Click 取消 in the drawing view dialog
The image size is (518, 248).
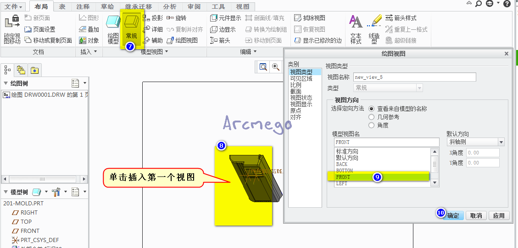click(476, 215)
